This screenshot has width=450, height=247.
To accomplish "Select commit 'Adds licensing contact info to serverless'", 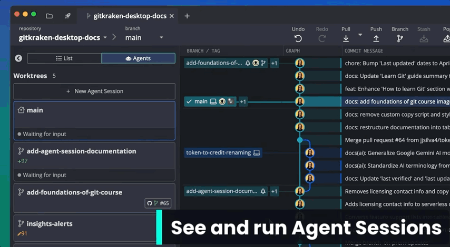I will [396, 204].
